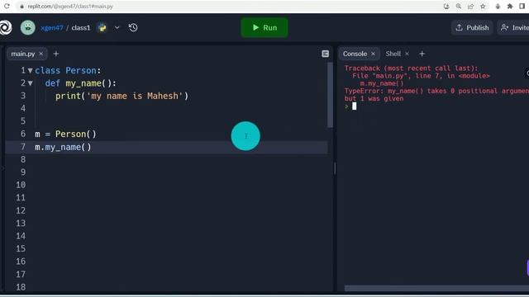Expand the repl info dropdown chevron

[117, 27]
